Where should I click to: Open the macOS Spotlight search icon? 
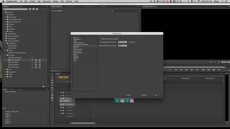pos(222,1)
